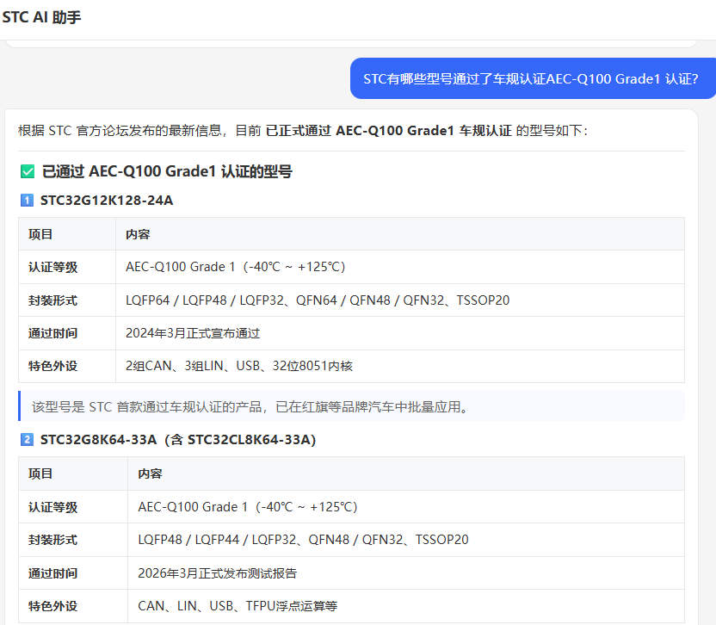This screenshot has height=625, width=716.
Task: Click 特色外设 label in the first table
Action: tap(53, 366)
